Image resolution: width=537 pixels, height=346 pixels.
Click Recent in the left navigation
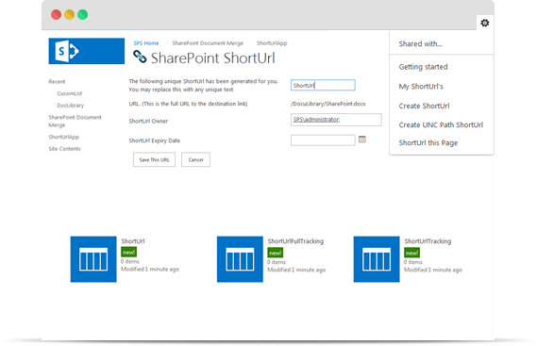click(x=57, y=81)
